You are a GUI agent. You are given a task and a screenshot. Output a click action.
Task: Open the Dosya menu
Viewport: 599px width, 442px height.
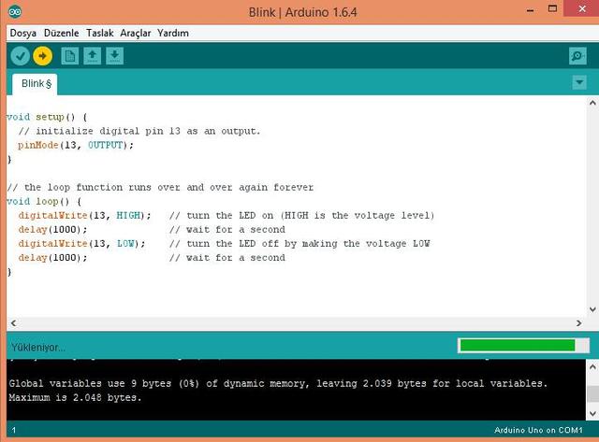(22, 34)
